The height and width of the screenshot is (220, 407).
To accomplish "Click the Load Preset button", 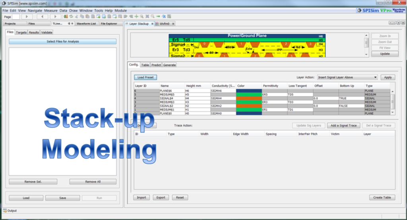I will coord(145,77).
